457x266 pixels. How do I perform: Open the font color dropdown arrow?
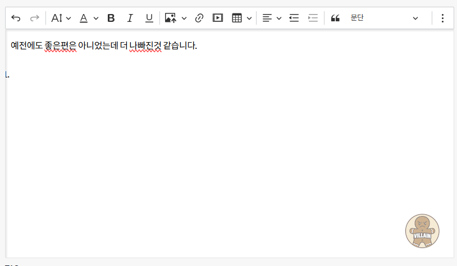coord(96,19)
